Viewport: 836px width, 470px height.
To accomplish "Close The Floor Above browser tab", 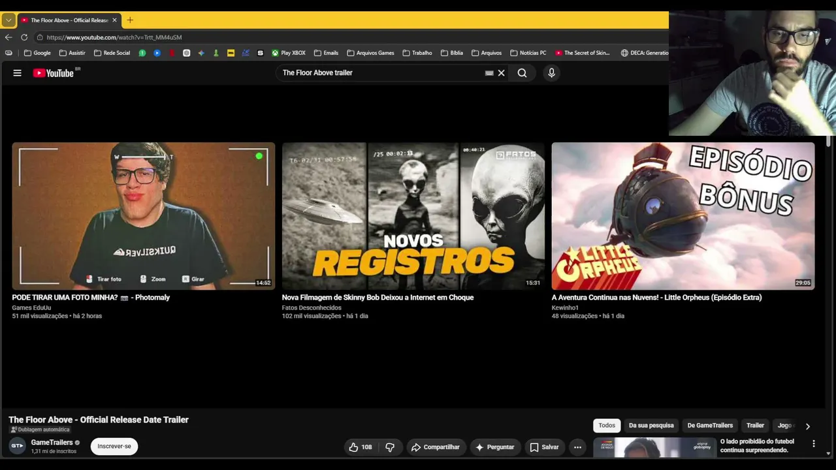I will pyautogui.click(x=114, y=20).
